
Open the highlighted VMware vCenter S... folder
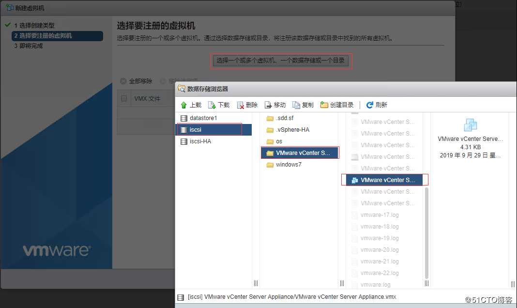point(299,153)
